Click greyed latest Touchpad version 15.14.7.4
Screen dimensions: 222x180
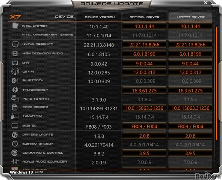(x=190, y=117)
